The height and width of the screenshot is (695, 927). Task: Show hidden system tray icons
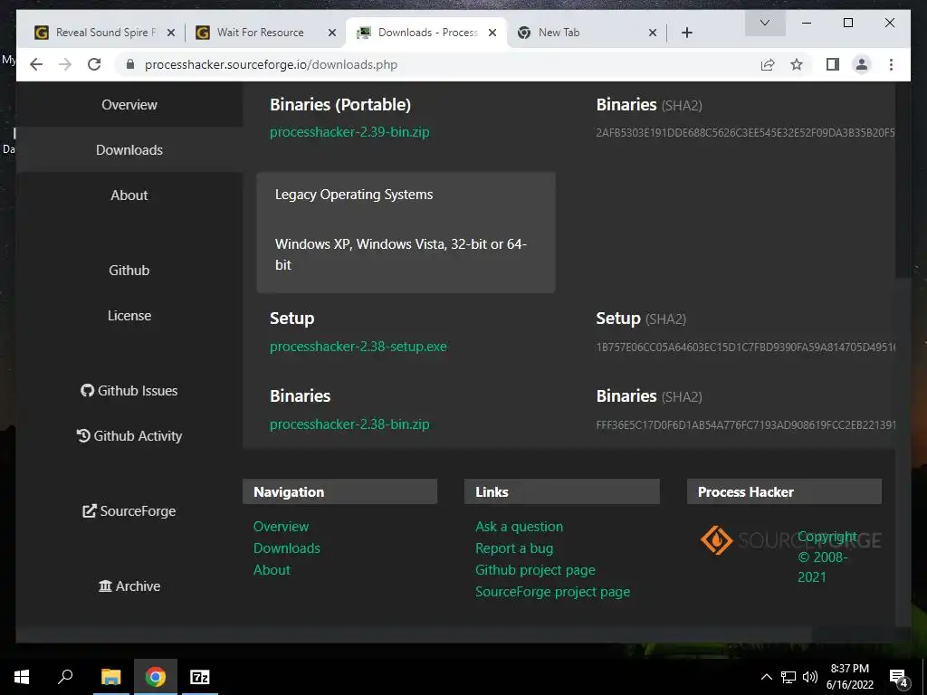pyautogui.click(x=766, y=677)
